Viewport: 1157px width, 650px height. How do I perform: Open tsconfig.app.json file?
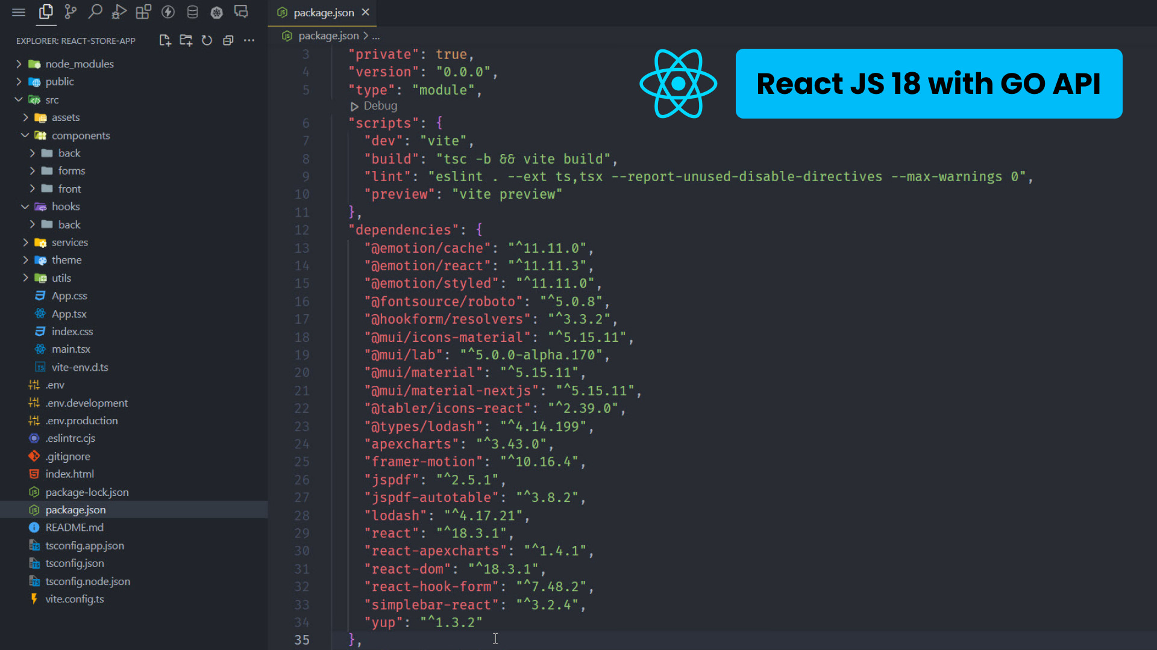point(84,545)
